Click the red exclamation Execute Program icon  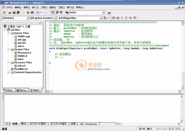126,18
